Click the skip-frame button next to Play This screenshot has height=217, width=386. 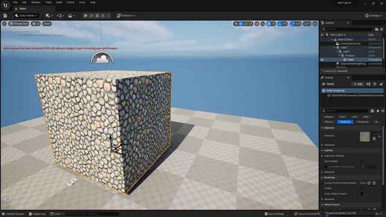[x=92, y=16]
